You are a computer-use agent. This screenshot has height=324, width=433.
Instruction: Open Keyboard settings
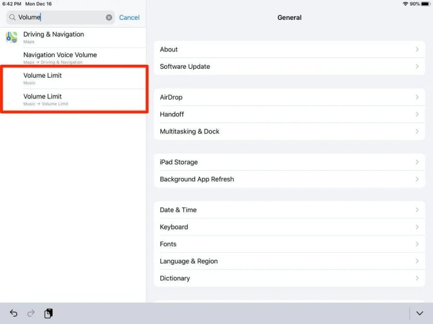[289, 227]
